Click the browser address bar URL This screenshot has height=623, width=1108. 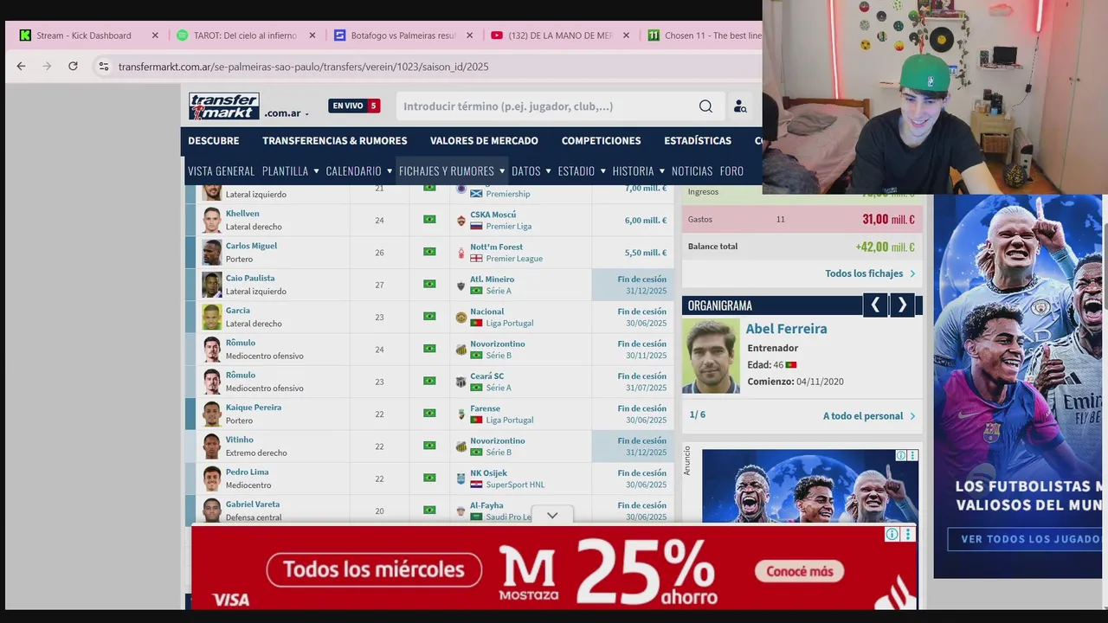tap(304, 67)
